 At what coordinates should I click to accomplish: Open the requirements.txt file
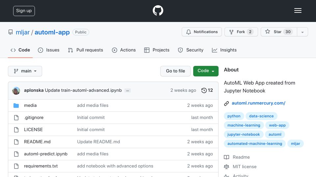pyautogui.click(x=41, y=166)
